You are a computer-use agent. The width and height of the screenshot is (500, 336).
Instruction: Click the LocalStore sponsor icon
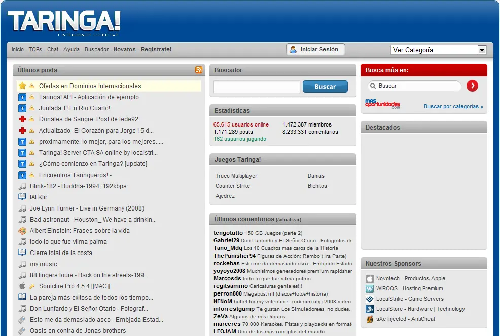point(370,309)
